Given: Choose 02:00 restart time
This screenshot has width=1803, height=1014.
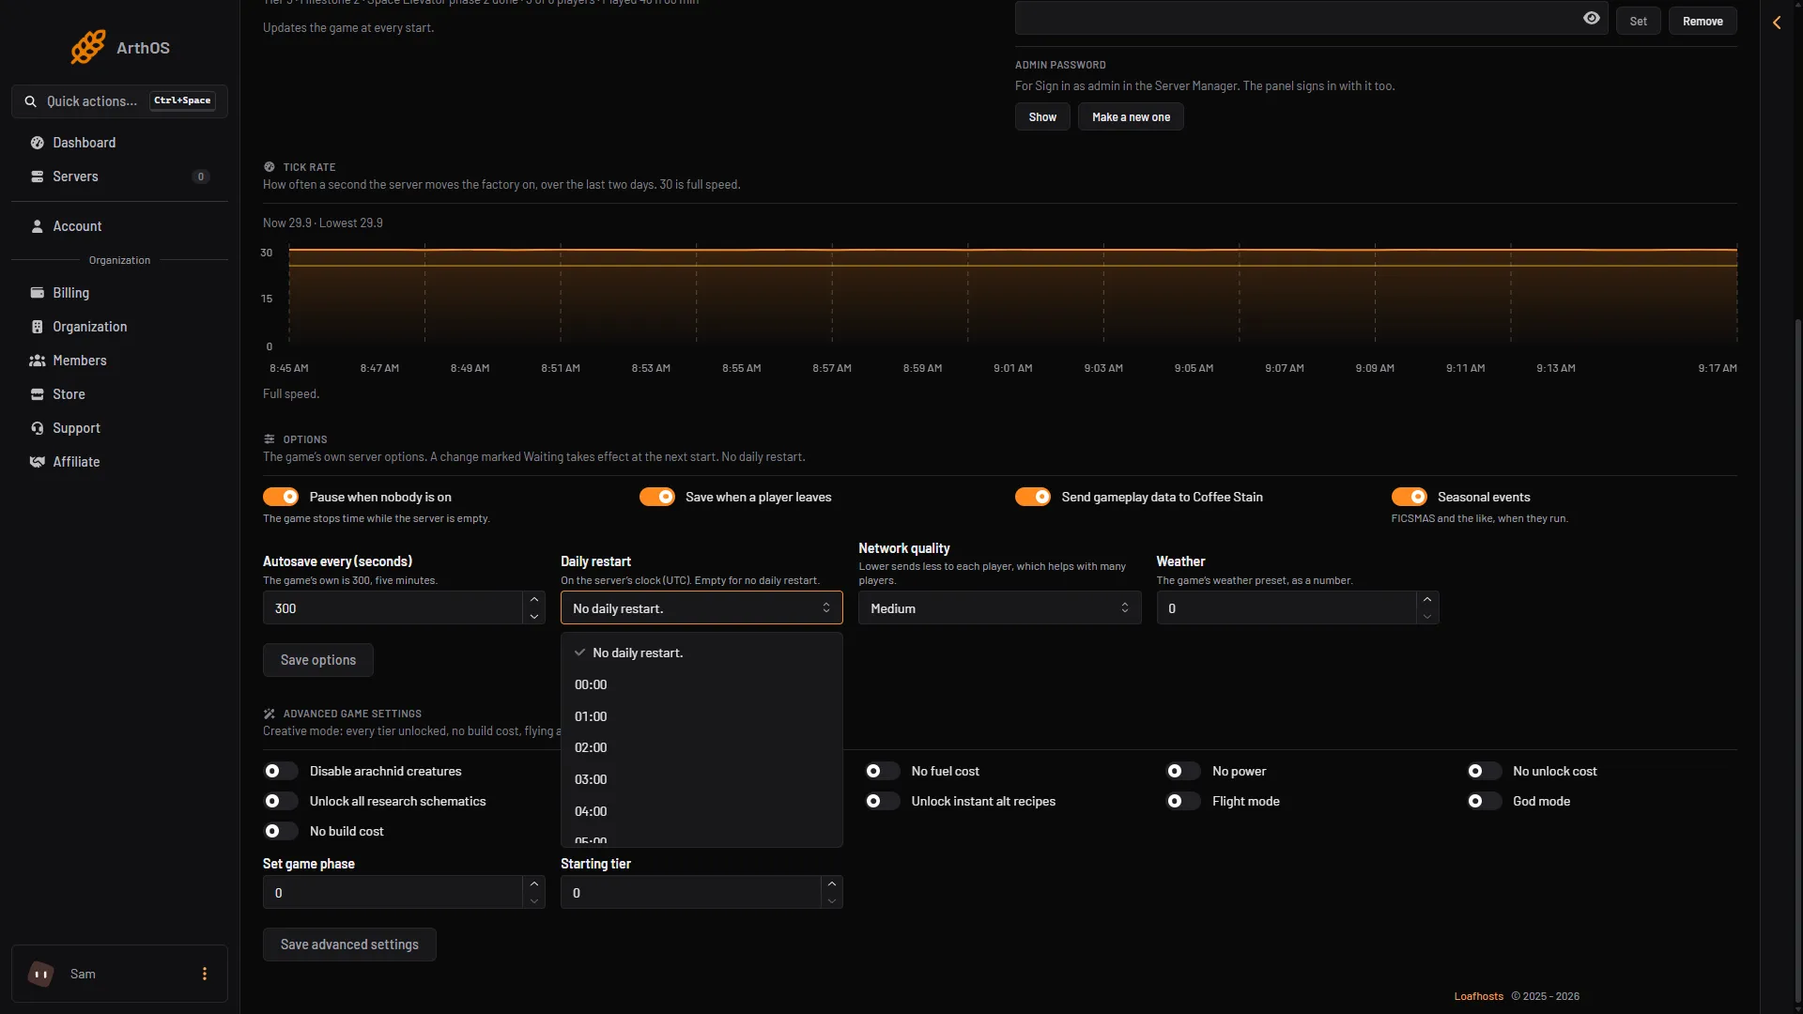Looking at the screenshot, I should [x=701, y=747].
